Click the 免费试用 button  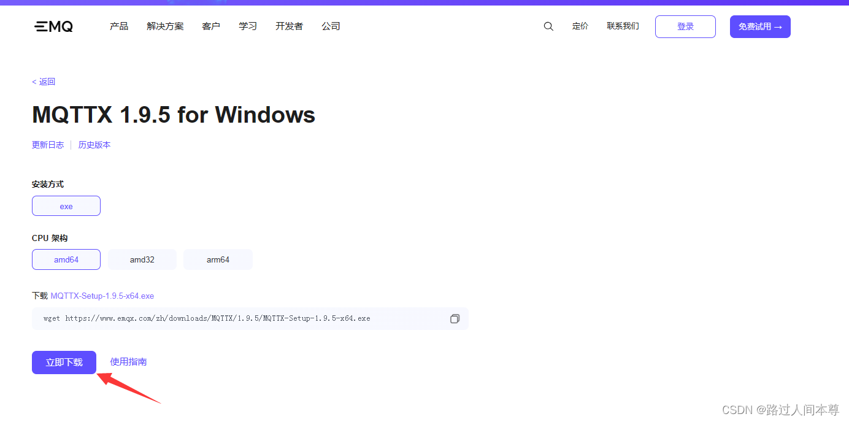click(x=760, y=27)
